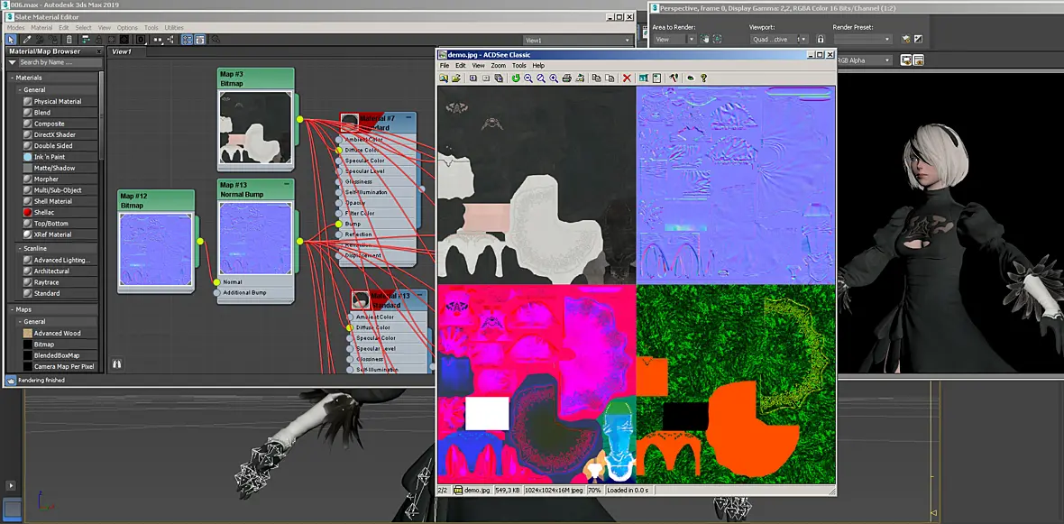The height and width of the screenshot is (524, 1064).
Task: Select Advanced Wood map entry
Action: (58, 334)
